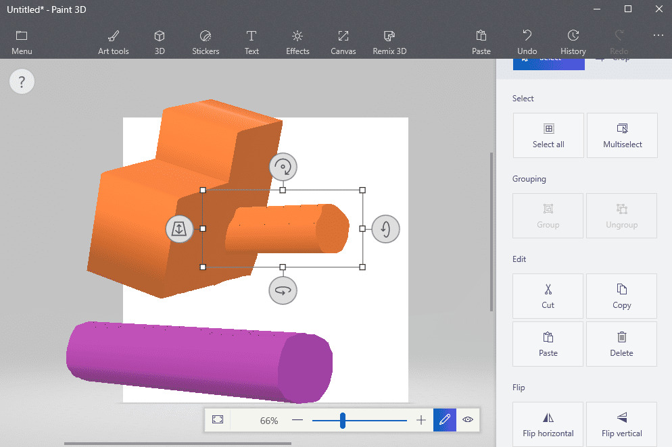
Task: Click Select all button
Action: tap(548, 135)
